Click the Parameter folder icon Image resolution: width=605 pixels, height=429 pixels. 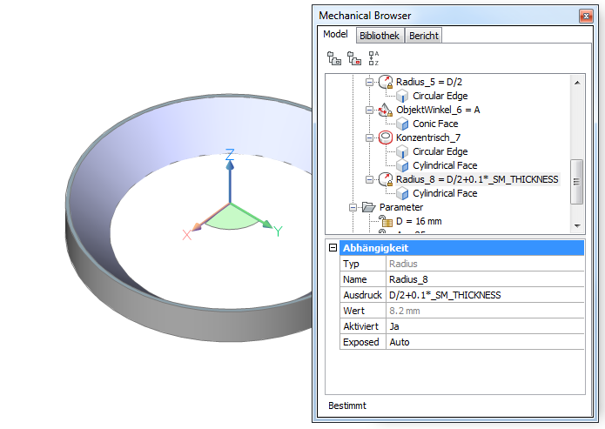[x=370, y=208]
